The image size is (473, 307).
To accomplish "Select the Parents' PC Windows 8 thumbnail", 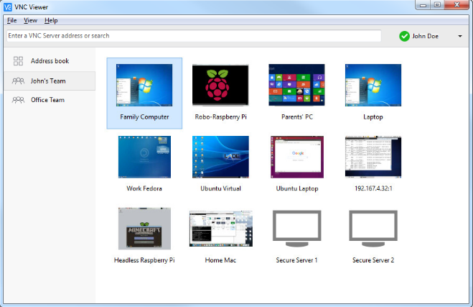I will tap(297, 85).
